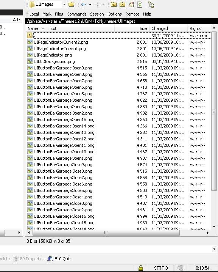Open root directory toolbar icon
The image size is (218, 272).
tap(122, 5)
